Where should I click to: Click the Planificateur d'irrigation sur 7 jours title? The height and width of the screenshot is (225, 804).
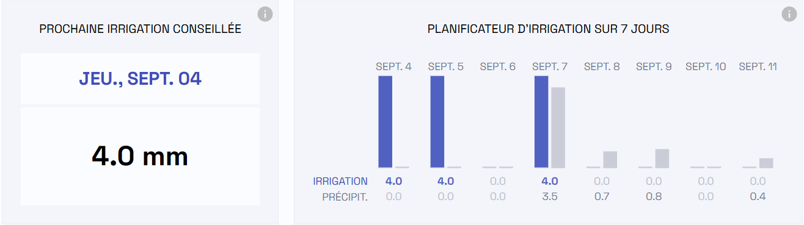[x=548, y=29]
